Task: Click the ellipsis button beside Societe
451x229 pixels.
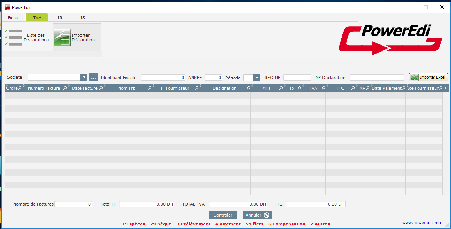Action: click(94, 77)
